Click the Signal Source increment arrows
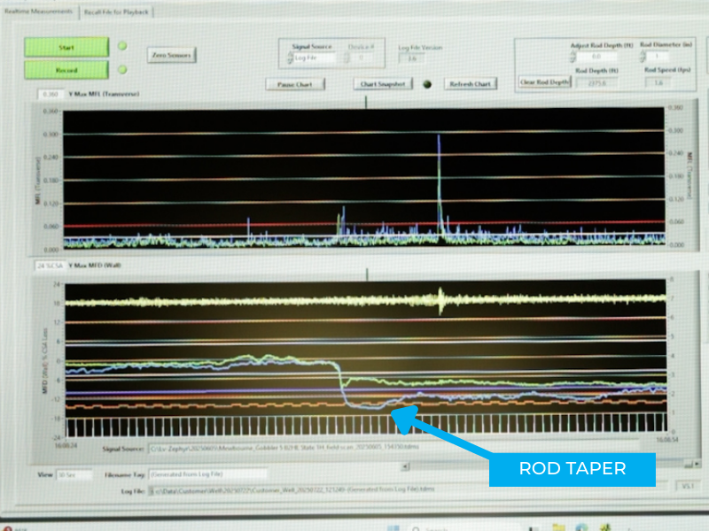The width and height of the screenshot is (709, 531). pos(290,58)
